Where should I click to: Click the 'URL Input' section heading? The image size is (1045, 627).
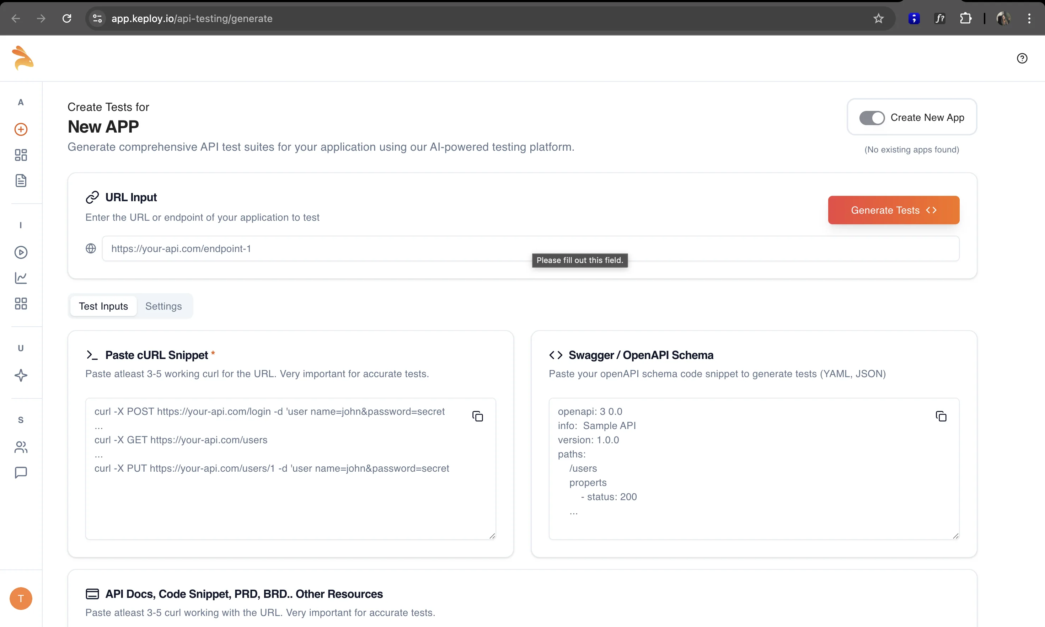131,197
